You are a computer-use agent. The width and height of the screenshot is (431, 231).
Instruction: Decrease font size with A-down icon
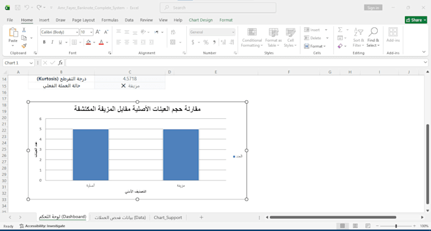106,32
